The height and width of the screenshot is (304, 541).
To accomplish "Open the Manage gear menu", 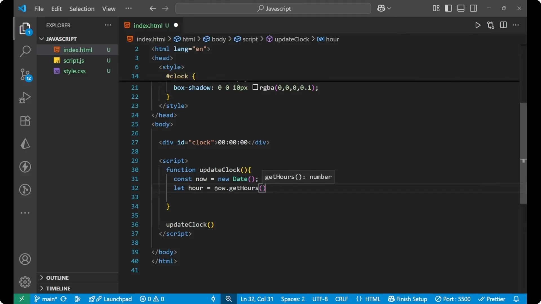I will [25, 282].
